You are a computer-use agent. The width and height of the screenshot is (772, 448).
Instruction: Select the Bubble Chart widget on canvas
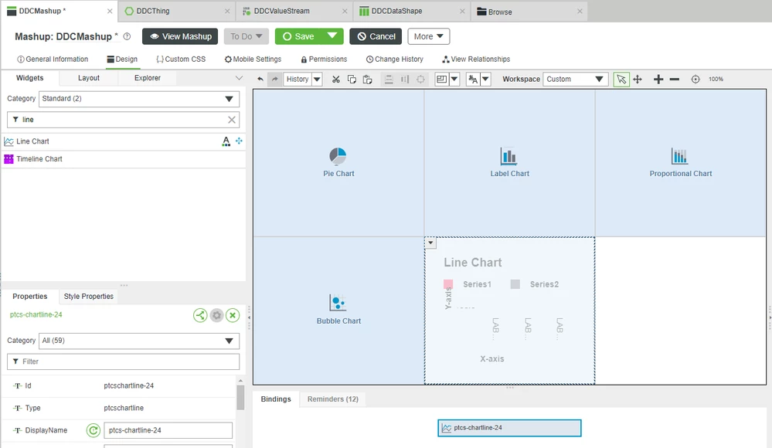[x=338, y=311]
